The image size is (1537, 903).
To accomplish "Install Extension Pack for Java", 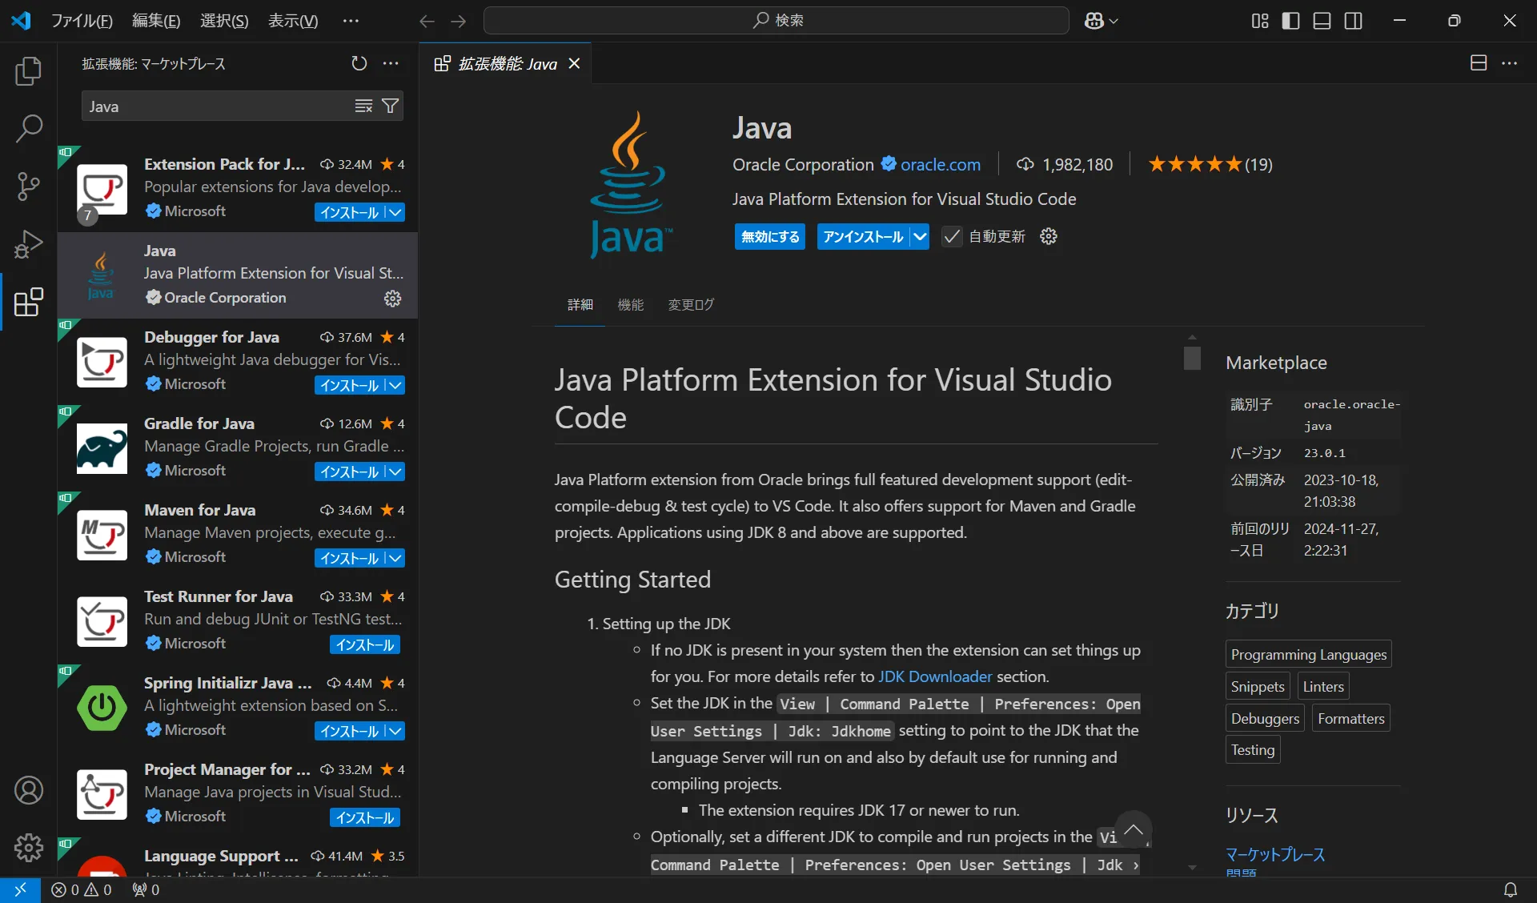I will click(349, 212).
